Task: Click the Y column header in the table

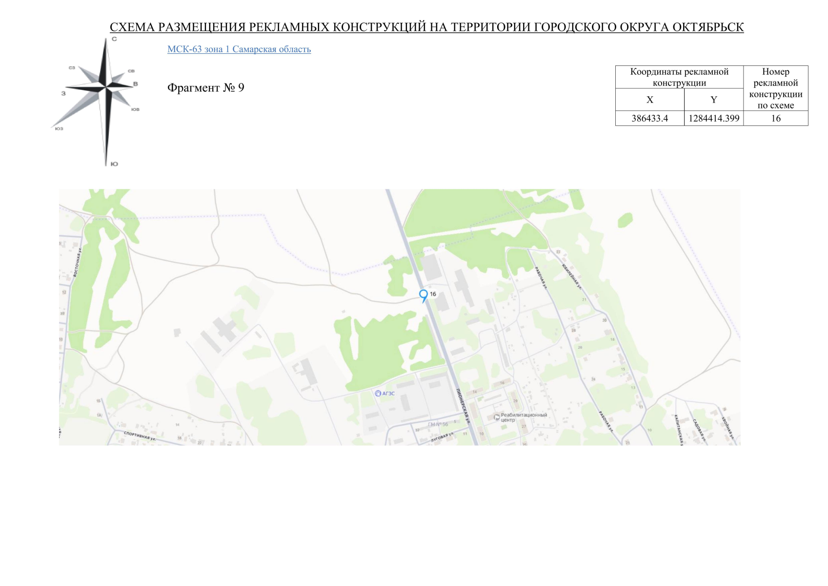Action: [x=714, y=100]
